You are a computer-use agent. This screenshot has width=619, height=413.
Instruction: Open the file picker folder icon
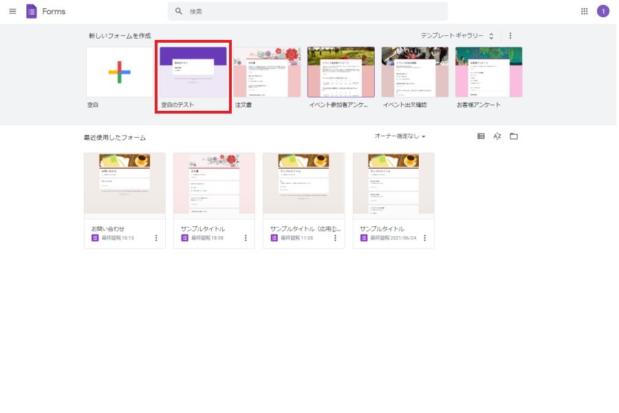click(x=514, y=136)
